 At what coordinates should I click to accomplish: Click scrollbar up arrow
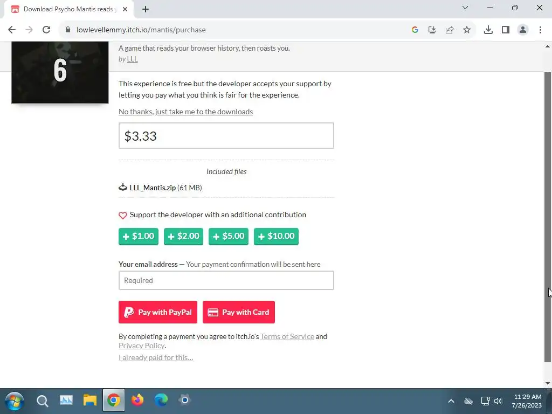(548, 46)
